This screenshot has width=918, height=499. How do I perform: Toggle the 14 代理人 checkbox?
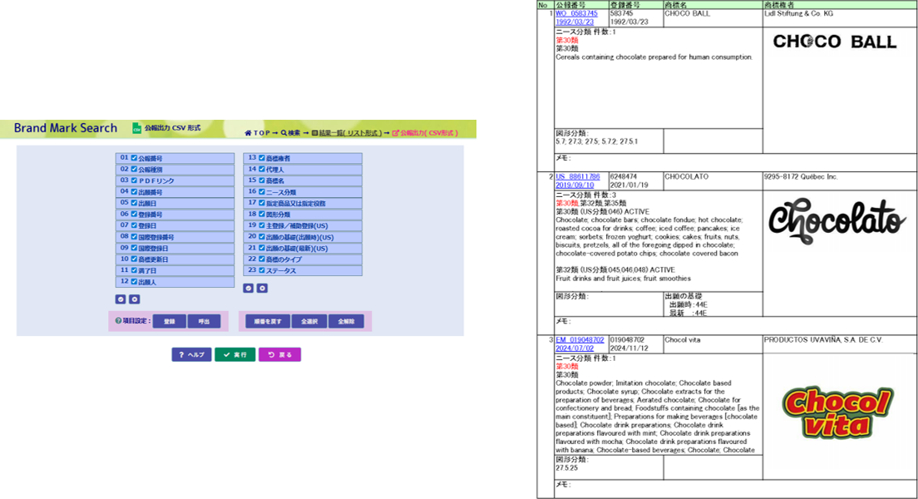pos(262,170)
